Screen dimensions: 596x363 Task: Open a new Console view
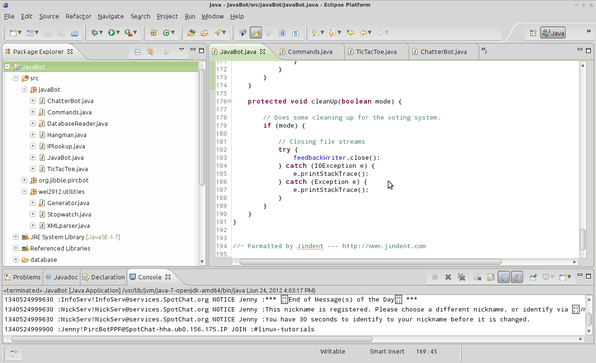[x=563, y=277]
